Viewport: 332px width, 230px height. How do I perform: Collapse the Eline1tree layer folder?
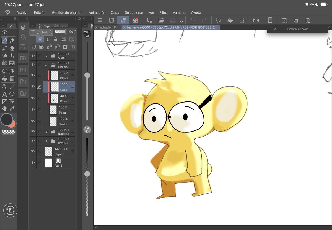(46, 65)
